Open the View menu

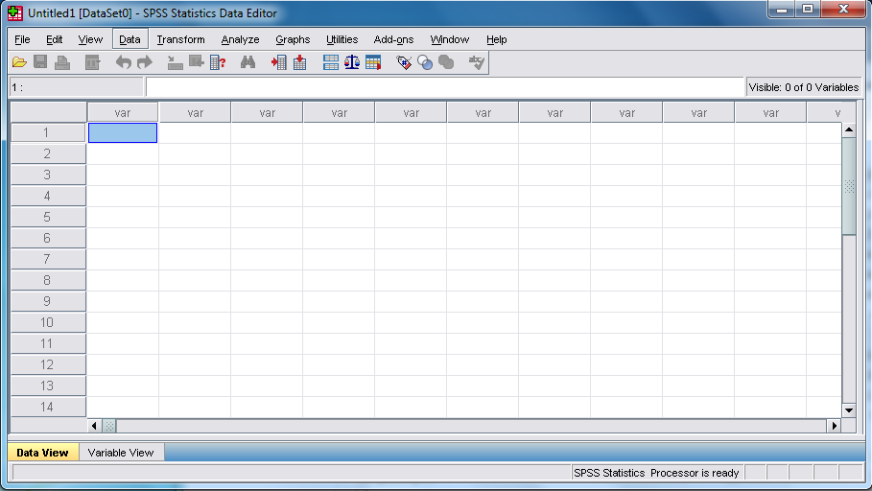90,39
